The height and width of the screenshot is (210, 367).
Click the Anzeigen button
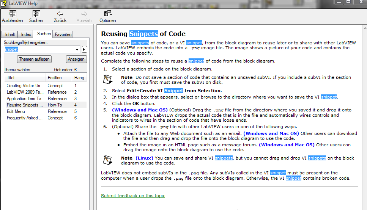(76, 59)
